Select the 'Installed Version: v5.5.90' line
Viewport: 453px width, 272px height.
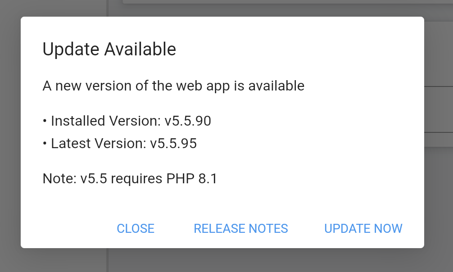(x=127, y=121)
